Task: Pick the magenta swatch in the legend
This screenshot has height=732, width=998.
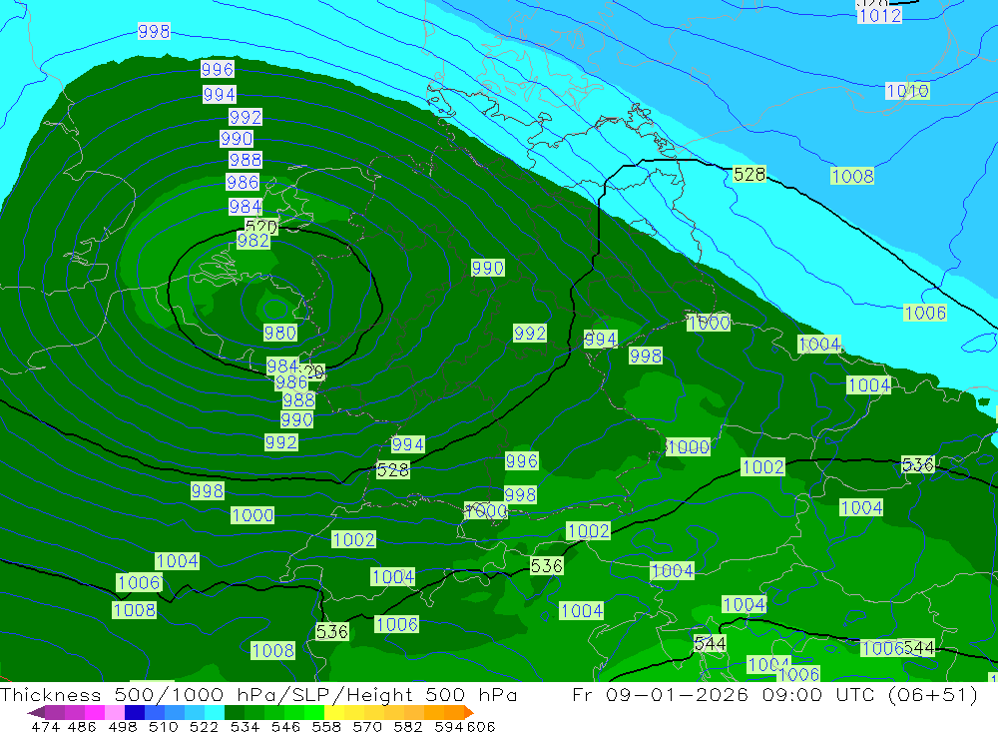Action: pos(93,712)
